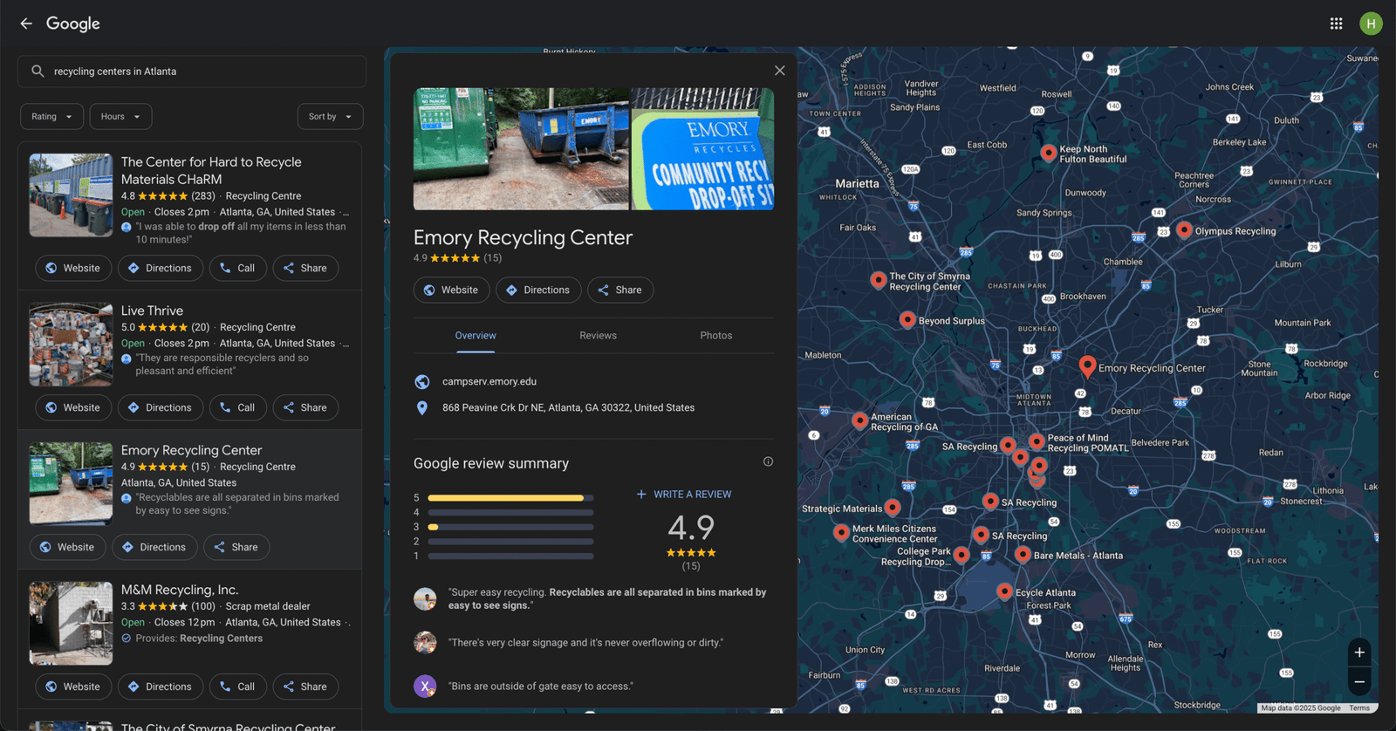Open Website for M&M Recycling, Inc.
This screenshot has width=1396, height=731.
(73, 687)
